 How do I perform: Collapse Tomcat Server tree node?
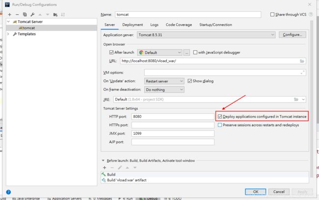[8, 22]
